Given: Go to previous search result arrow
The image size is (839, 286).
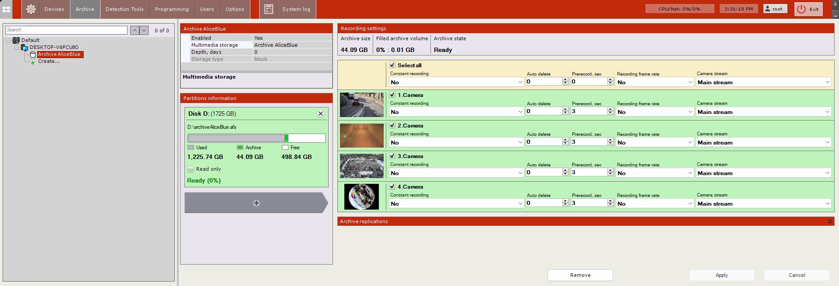Looking at the screenshot, I should [135, 30].
